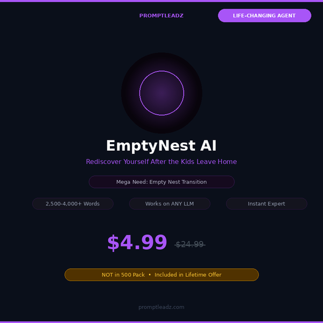Select the Mega Need: Empty Nest Transition pill

click(161, 182)
